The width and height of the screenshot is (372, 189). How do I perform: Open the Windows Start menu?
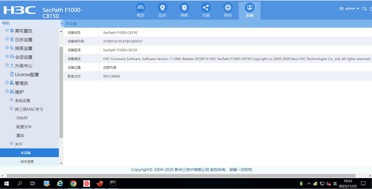(x=6, y=184)
